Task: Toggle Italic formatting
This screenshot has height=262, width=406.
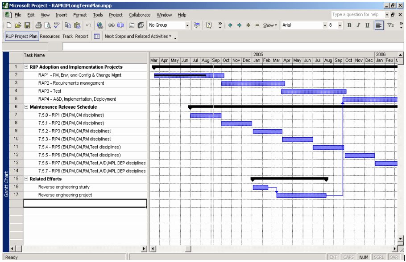Action: [358, 25]
